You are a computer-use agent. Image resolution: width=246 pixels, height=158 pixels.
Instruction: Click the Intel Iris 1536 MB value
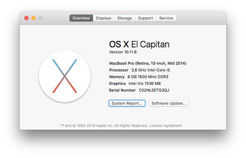pyautogui.click(x=144, y=83)
